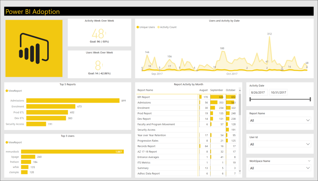
Task: Click the 48 Activity Week Over Week KPI
Action: click(x=98, y=34)
